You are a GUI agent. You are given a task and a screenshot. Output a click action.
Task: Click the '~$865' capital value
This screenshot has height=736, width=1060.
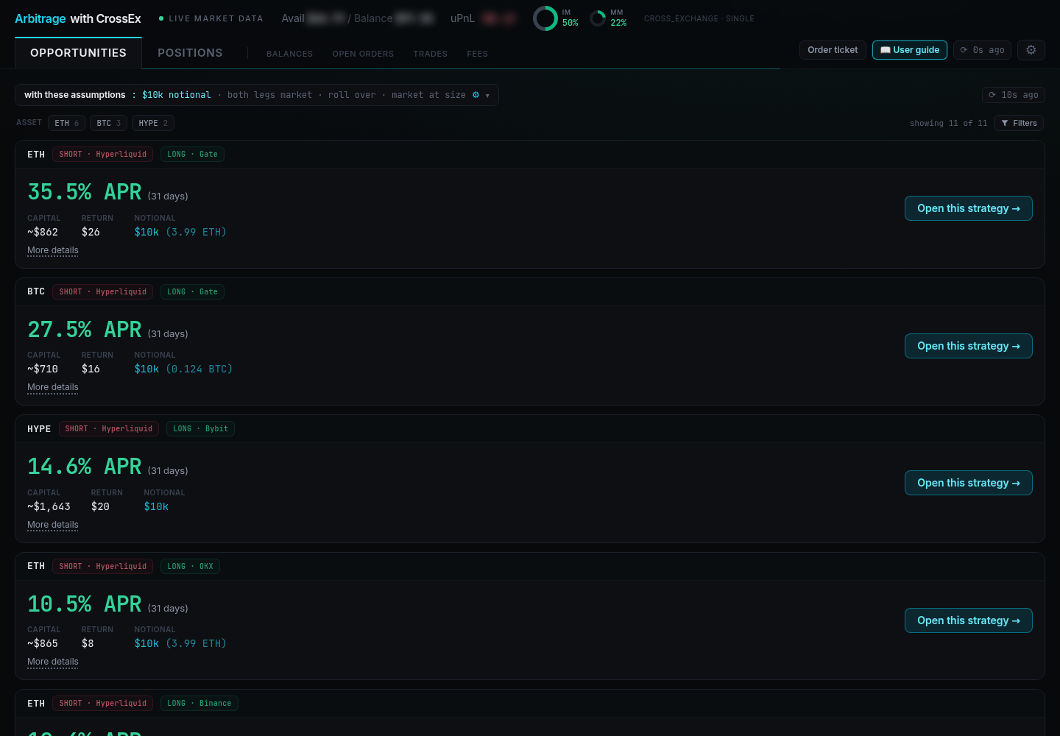(x=43, y=643)
